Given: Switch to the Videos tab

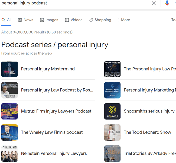Looking at the screenshot, I should pyautogui.click(x=74, y=20).
